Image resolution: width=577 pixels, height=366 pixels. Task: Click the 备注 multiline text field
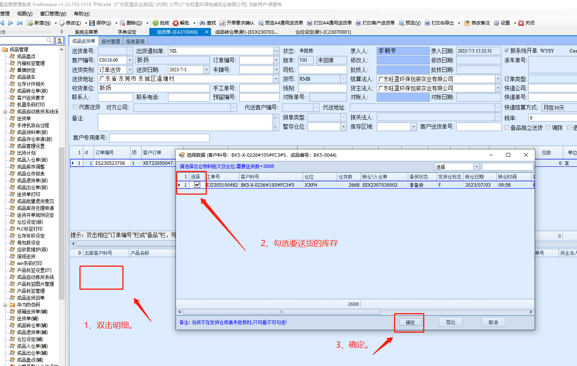coord(185,123)
